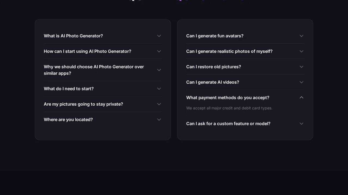The image size is (348, 195).
Task: Click chevron beside "How can I start using" question
Action: click(159, 51)
